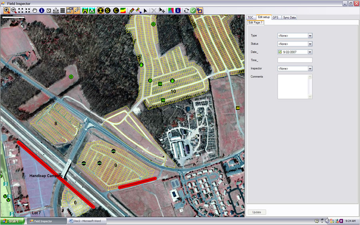Viewport: 360px width, 225px height.
Task: Expand the Status dropdown list
Action: (310, 44)
